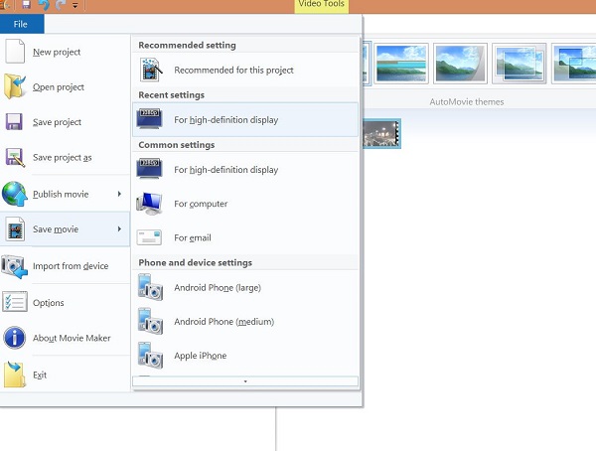Open the Customize Quick Access Toolbar dropdown
Image resolution: width=596 pixels, height=451 pixels.
coord(75,5)
